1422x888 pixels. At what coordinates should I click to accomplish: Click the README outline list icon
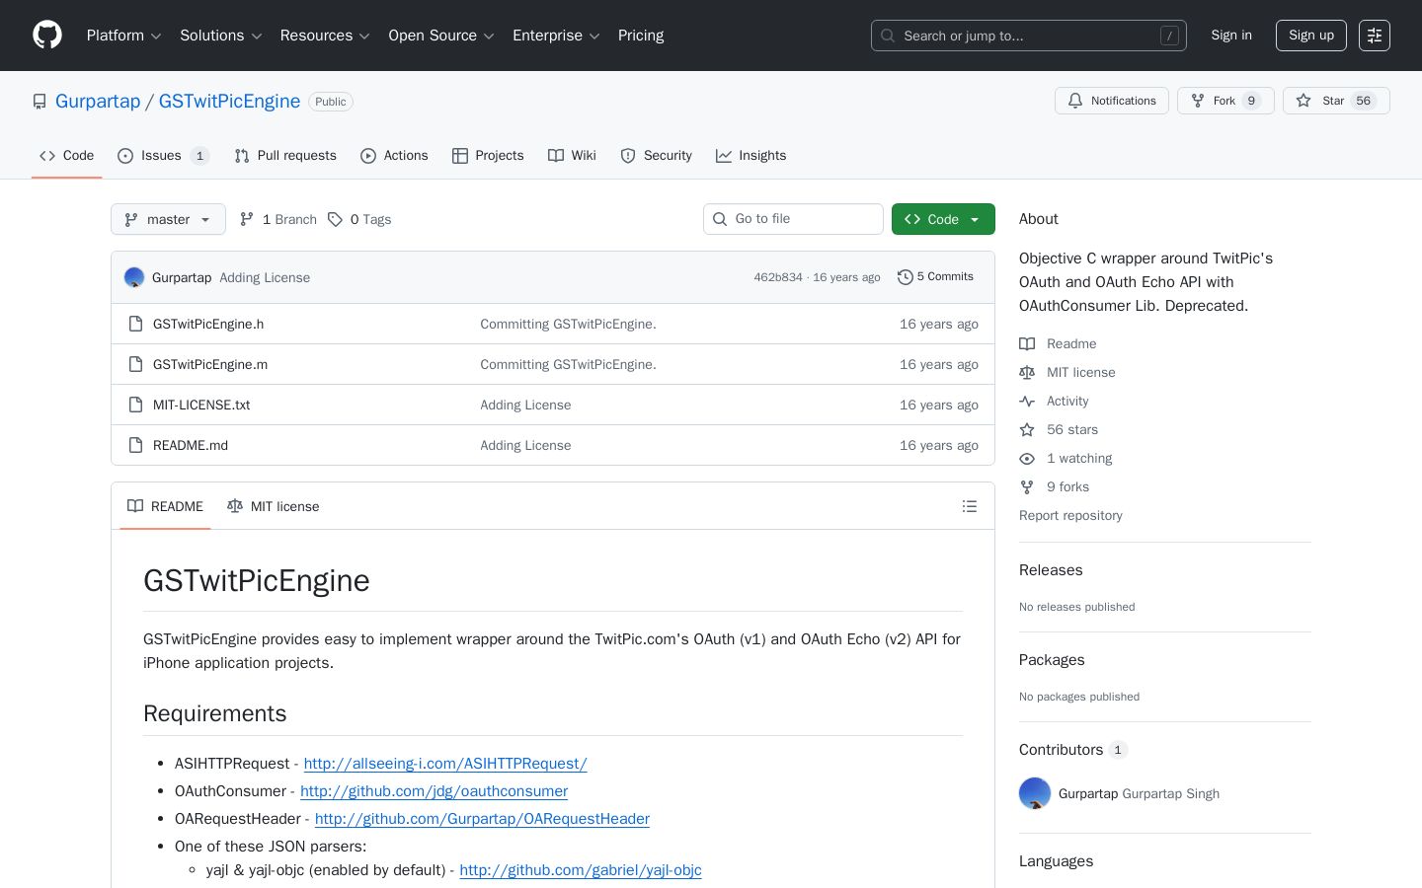(970, 506)
